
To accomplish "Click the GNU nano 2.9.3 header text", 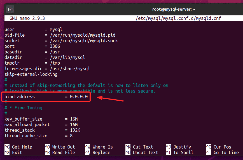I will pos(27,18).
